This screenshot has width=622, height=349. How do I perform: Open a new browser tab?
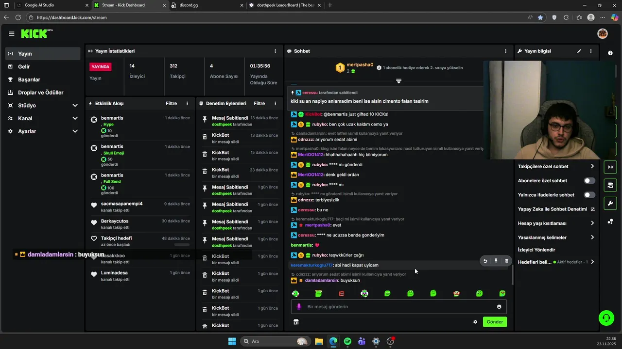[330, 5]
